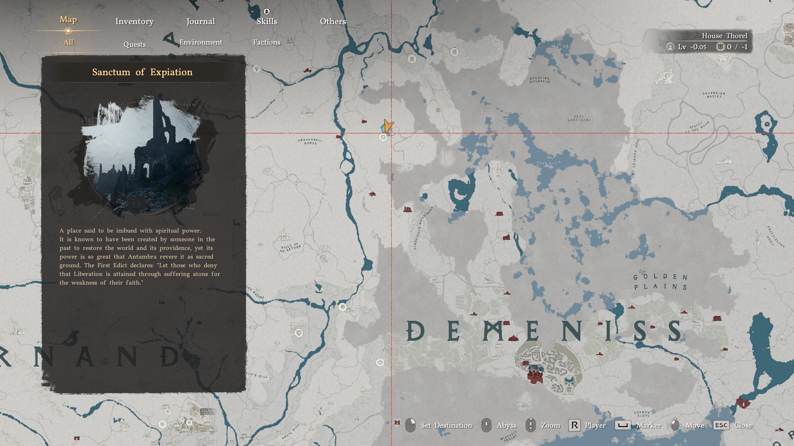Click the spacebar Marker key icon
The width and height of the screenshot is (794, 446).
coord(622,425)
